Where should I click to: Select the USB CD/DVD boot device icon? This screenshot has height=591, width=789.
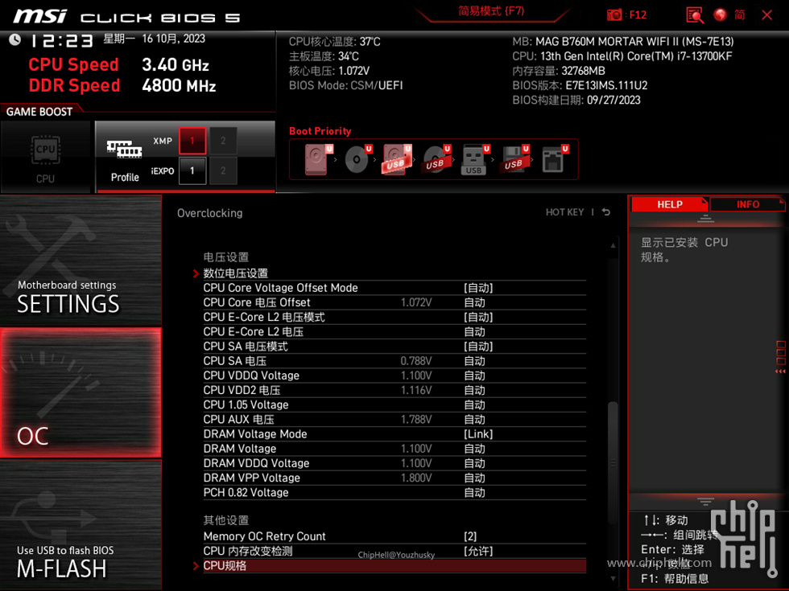436,159
